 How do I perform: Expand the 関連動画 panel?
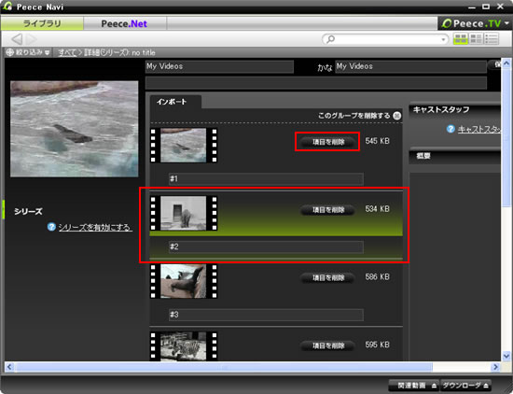[x=414, y=386]
